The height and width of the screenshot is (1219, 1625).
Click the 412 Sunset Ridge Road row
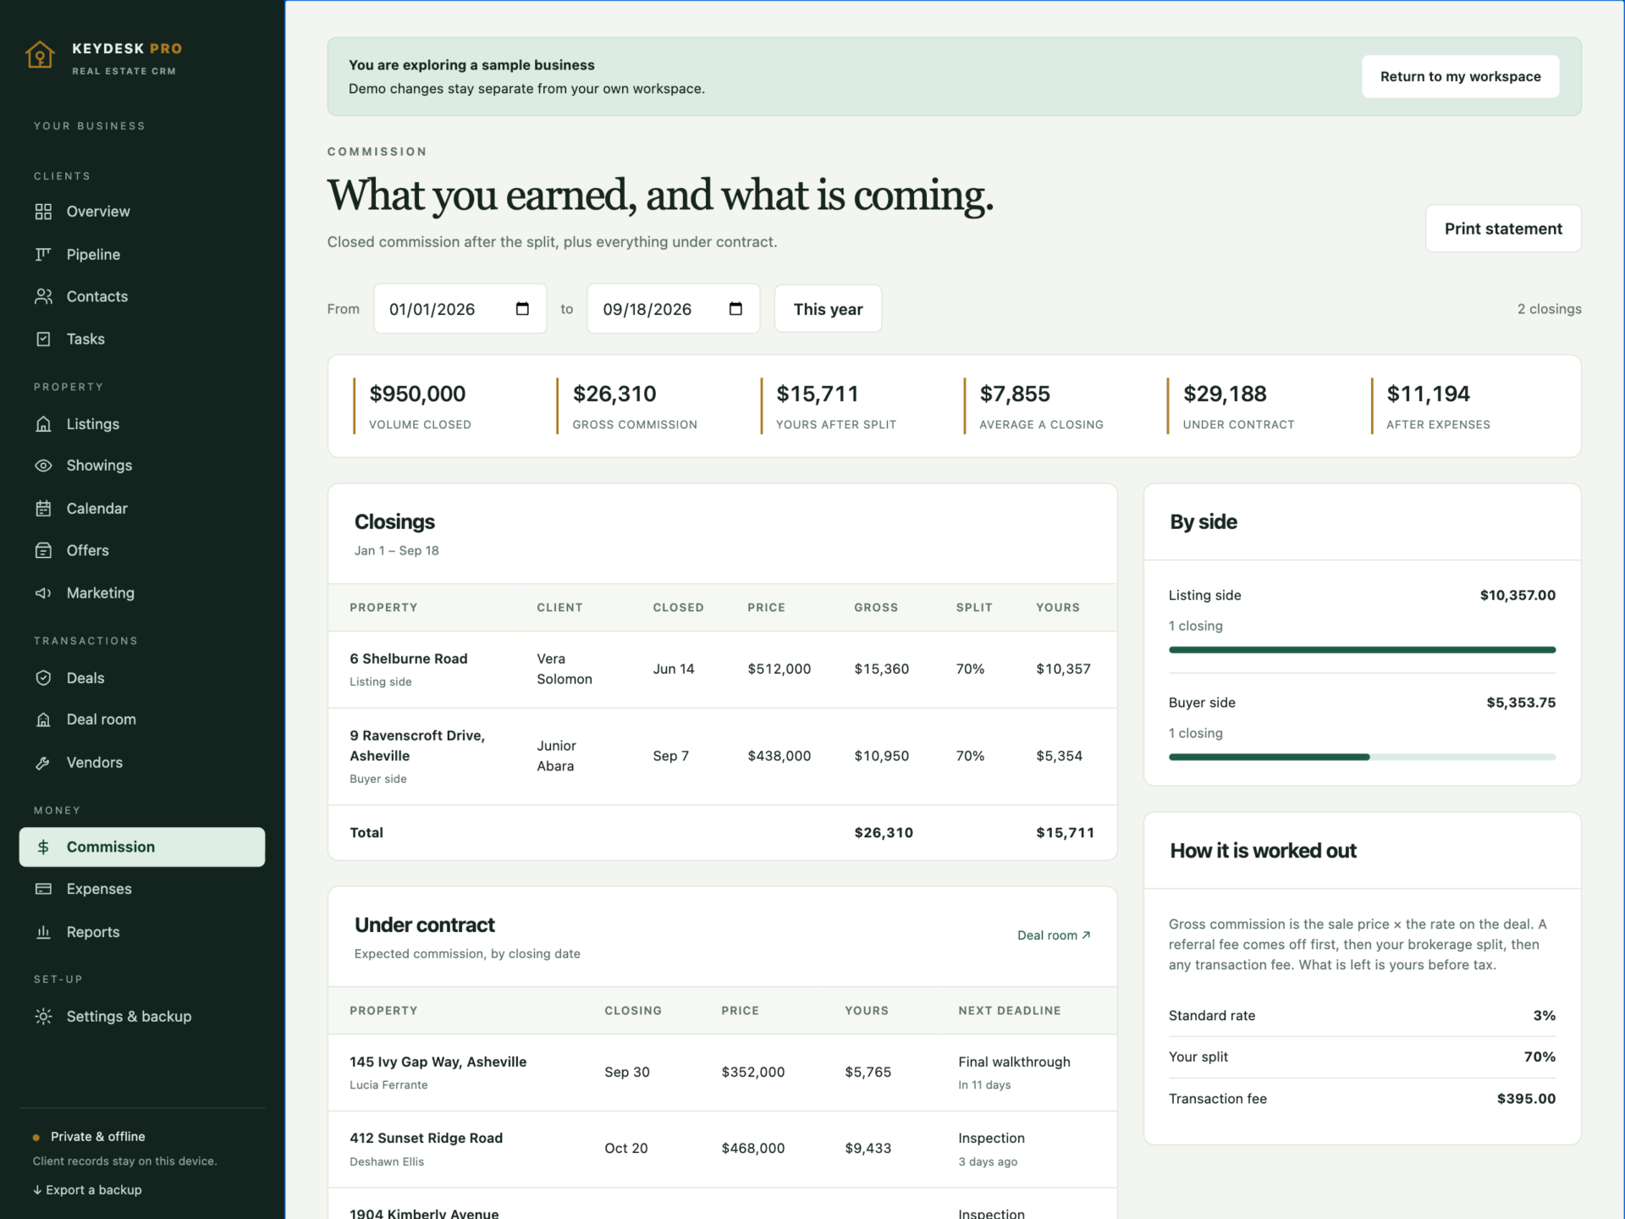click(723, 1149)
